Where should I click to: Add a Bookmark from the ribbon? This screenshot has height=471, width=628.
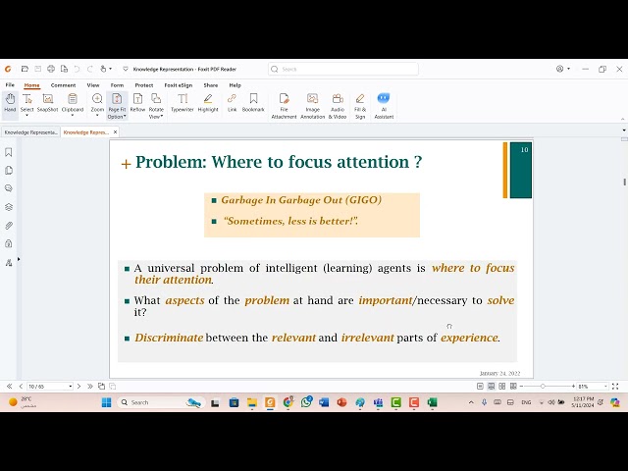(253, 103)
